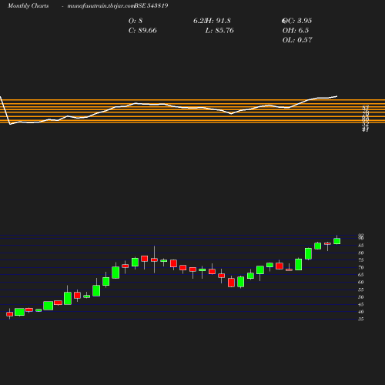Click the 55 price axis label
Image resolution: width=385 pixels, height=385 pixels.
[361, 290]
